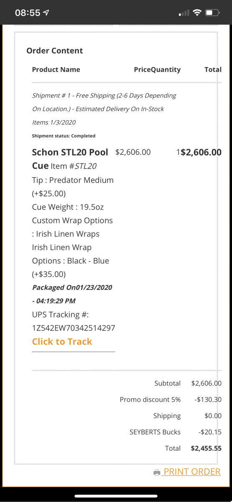Tap the PriceQuantity column header
Screen dimensions: 232x502
157,69
